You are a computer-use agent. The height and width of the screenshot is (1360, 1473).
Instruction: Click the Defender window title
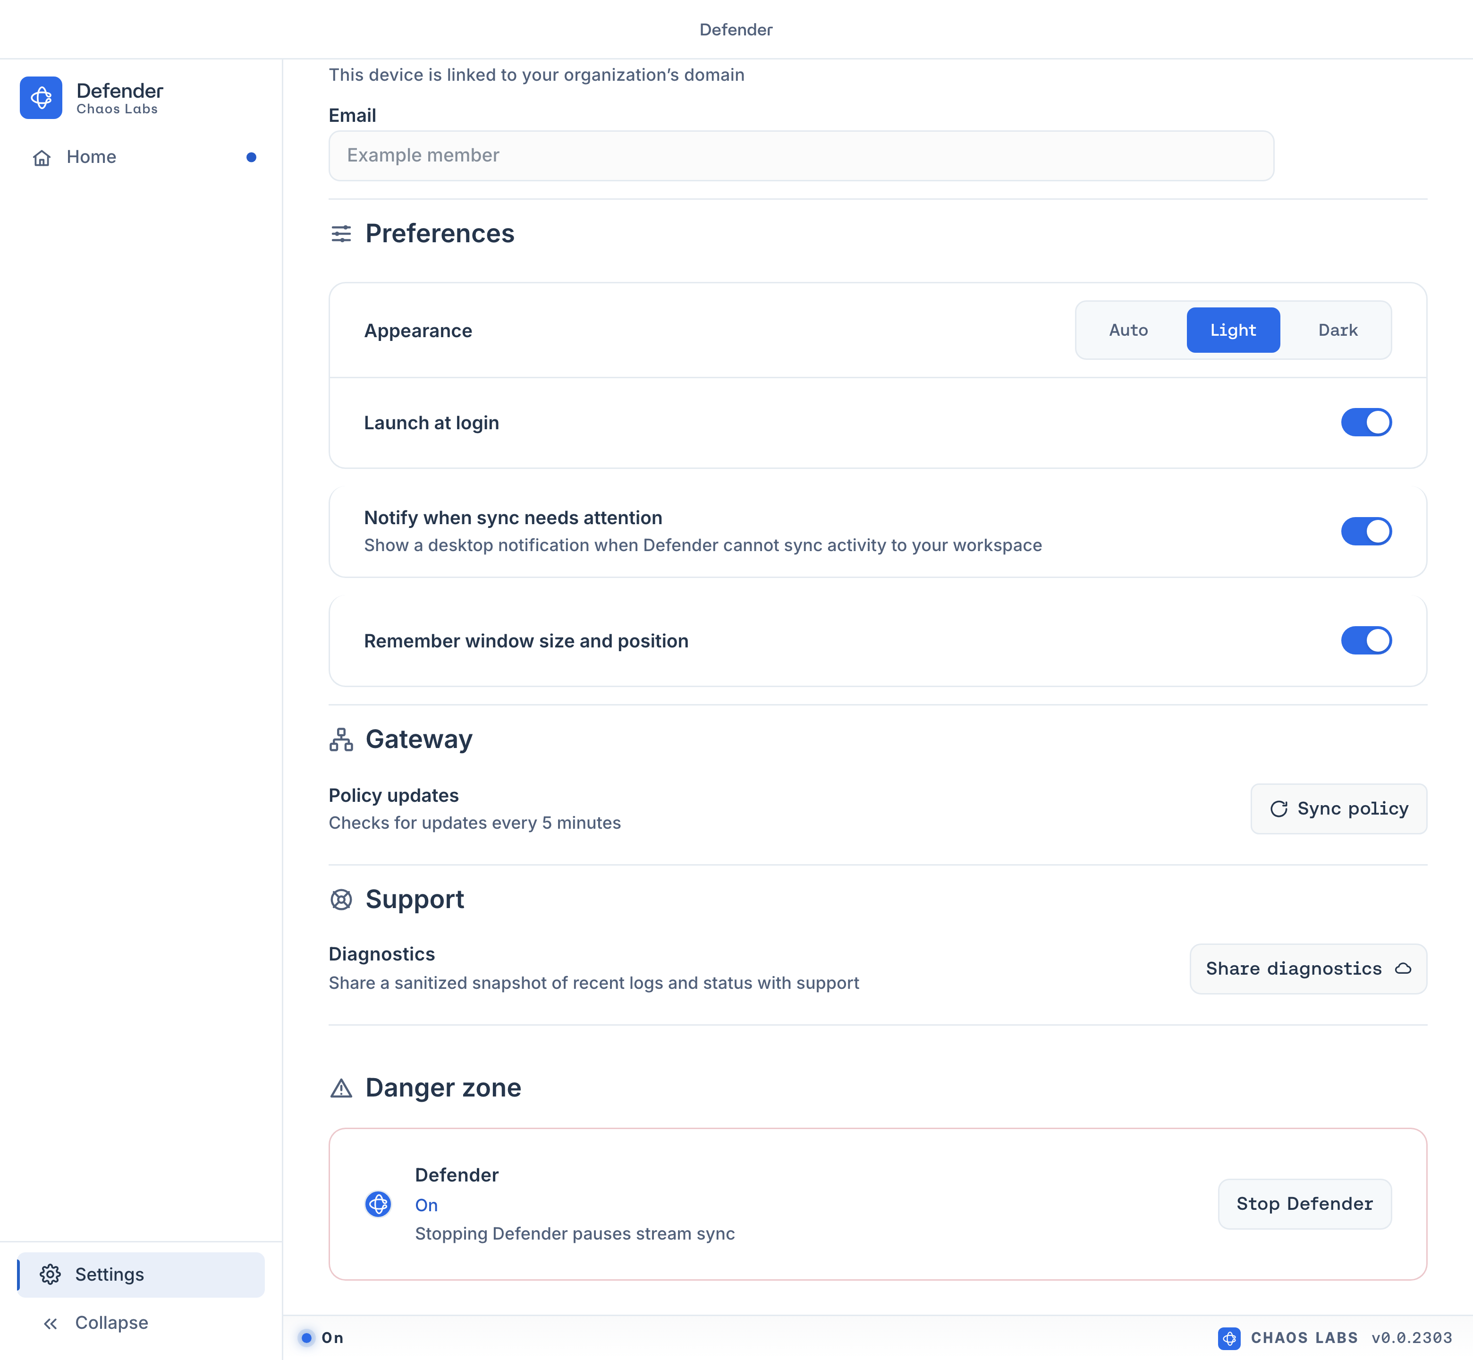pos(736,29)
